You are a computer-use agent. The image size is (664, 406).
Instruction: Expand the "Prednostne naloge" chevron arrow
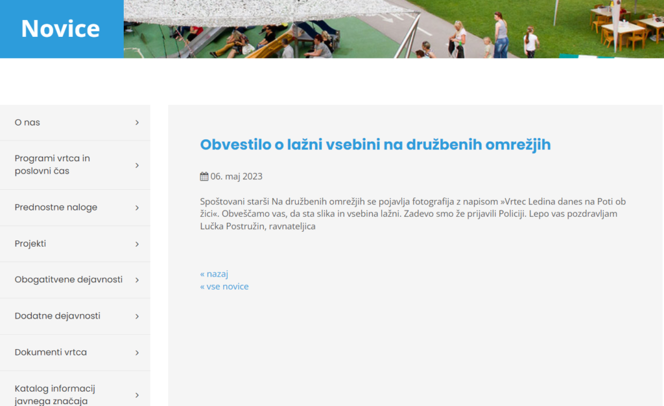click(137, 207)
